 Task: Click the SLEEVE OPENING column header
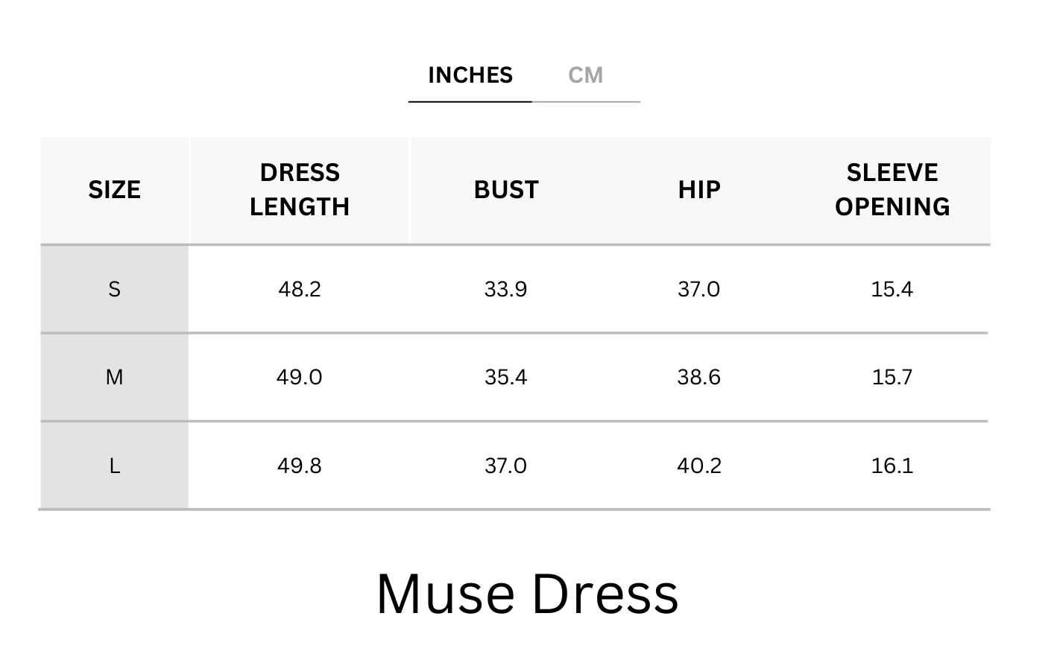[x=892, y=190]
